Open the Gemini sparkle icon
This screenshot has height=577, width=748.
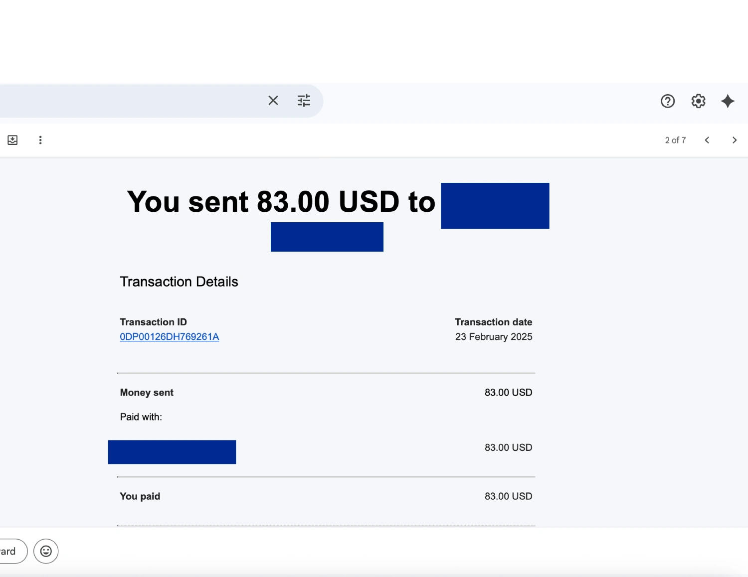pyautogui.click(x=728, y=101)
